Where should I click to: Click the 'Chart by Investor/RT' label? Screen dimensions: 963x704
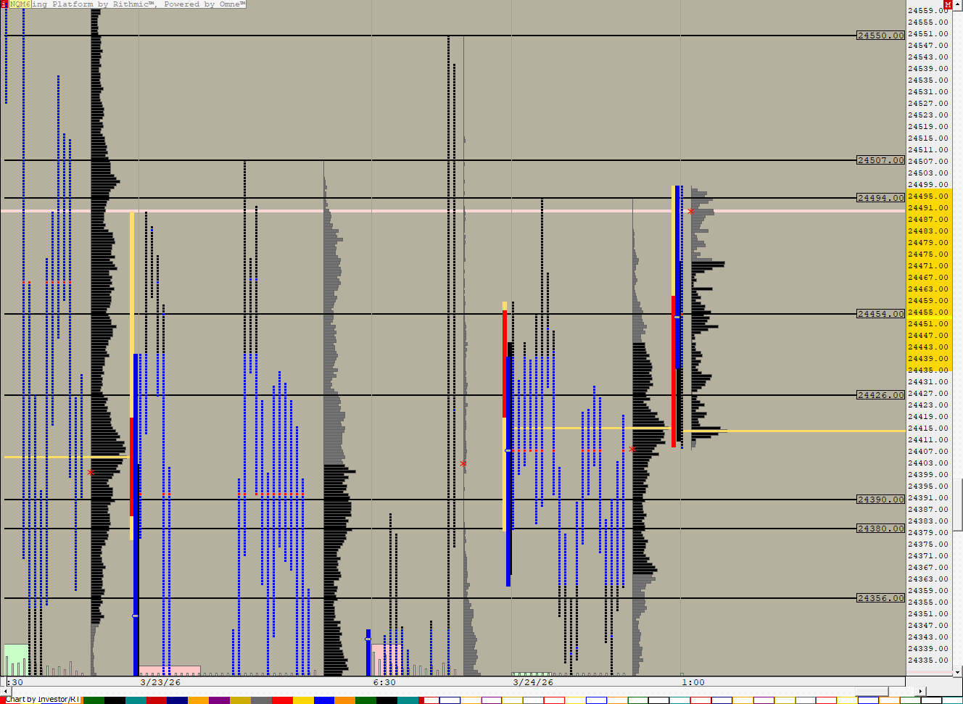pos(42,699)
